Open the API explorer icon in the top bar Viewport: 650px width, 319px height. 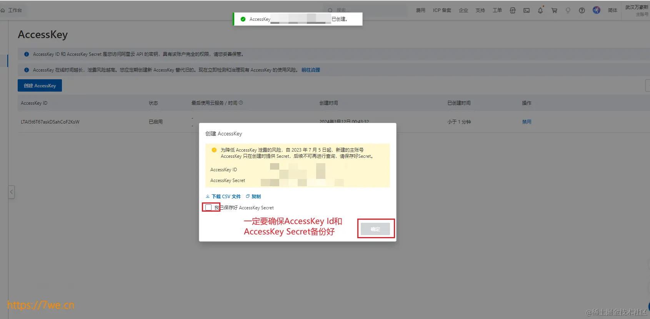pyautogui.click(x=513, y=10)
